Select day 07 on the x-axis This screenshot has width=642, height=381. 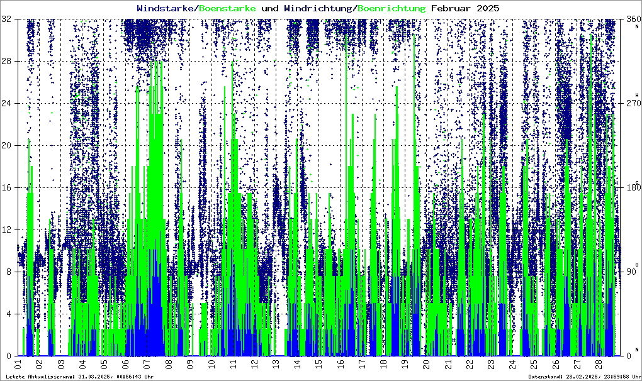click(147, 364)
